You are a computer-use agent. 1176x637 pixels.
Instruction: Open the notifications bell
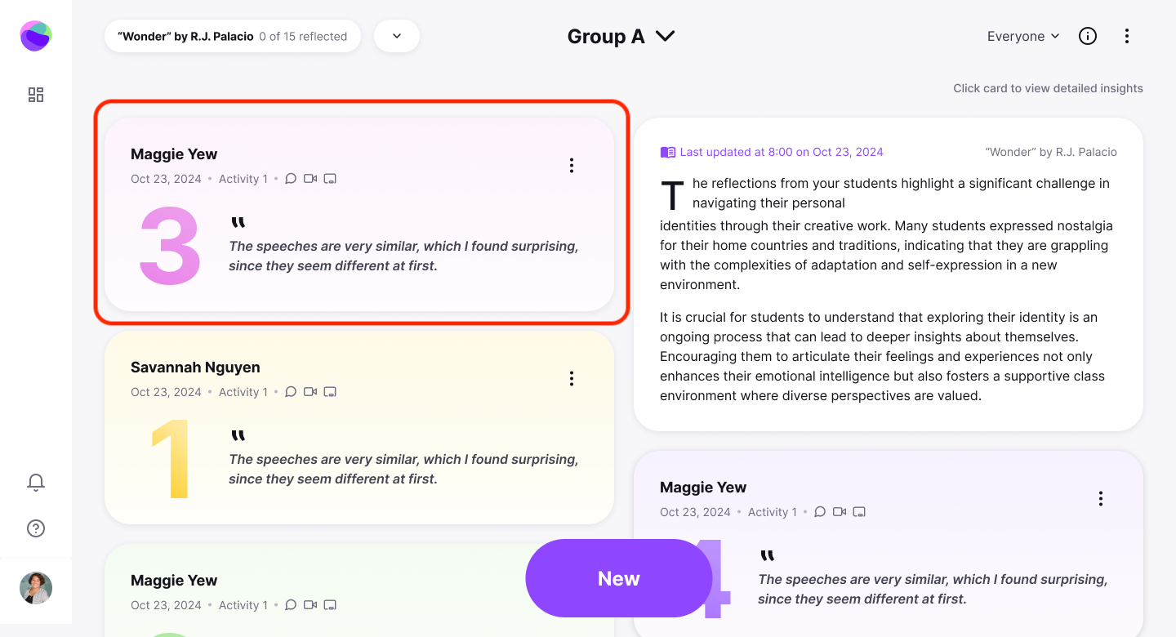tap(36, 482)
